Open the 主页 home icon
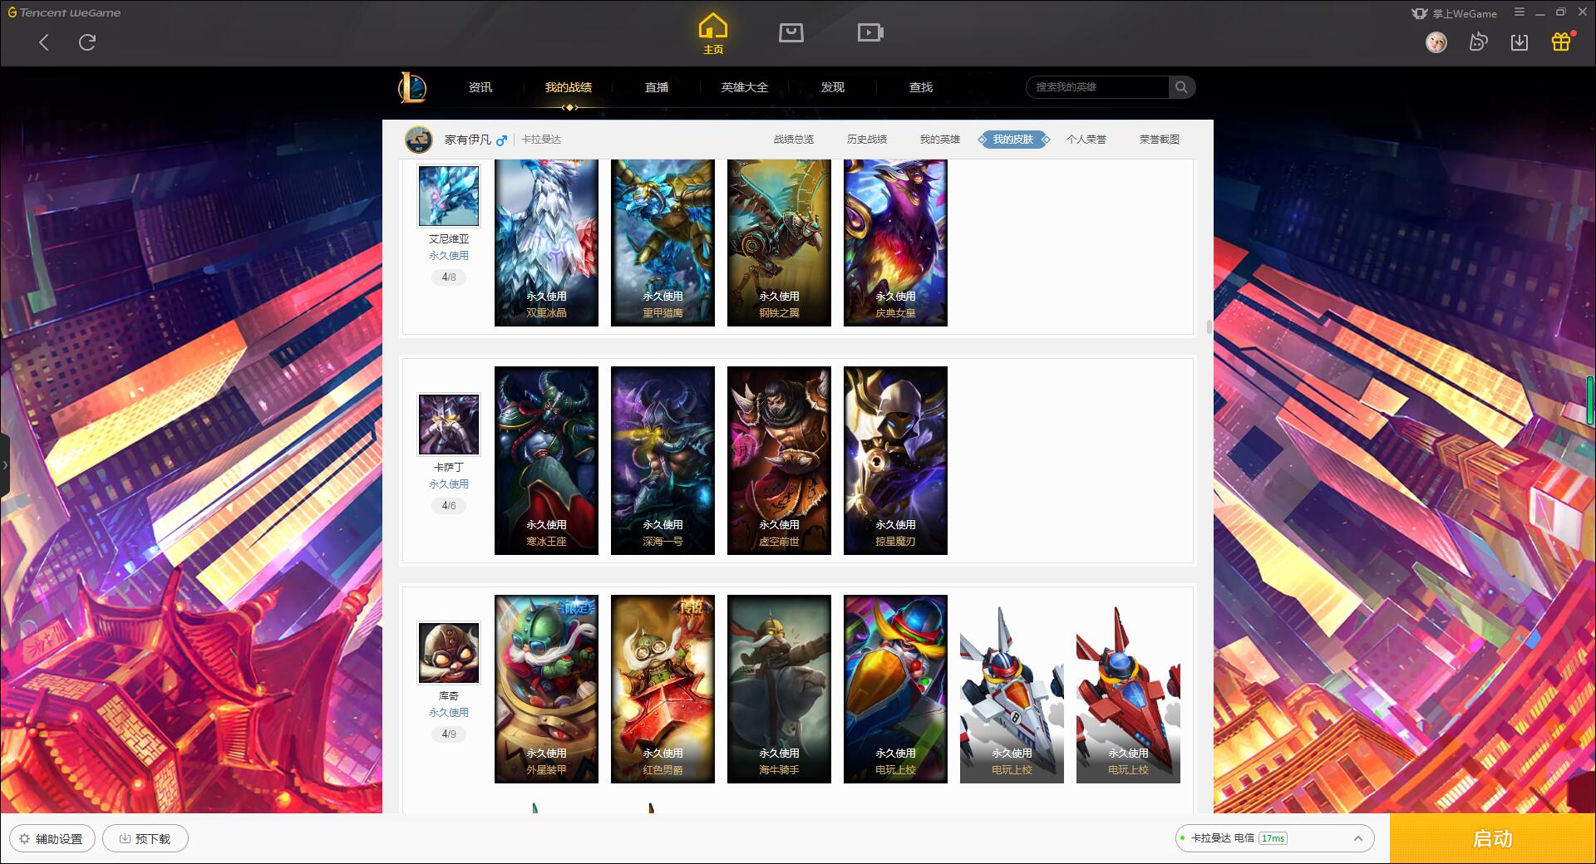1596x864 pixels. 712,34
